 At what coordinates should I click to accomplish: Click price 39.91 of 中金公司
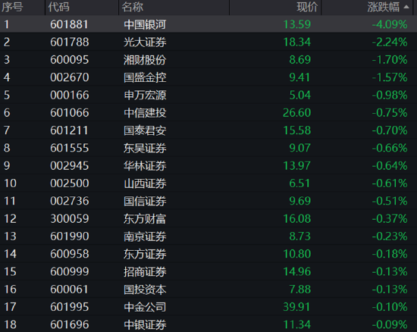(x=296, y=307)
